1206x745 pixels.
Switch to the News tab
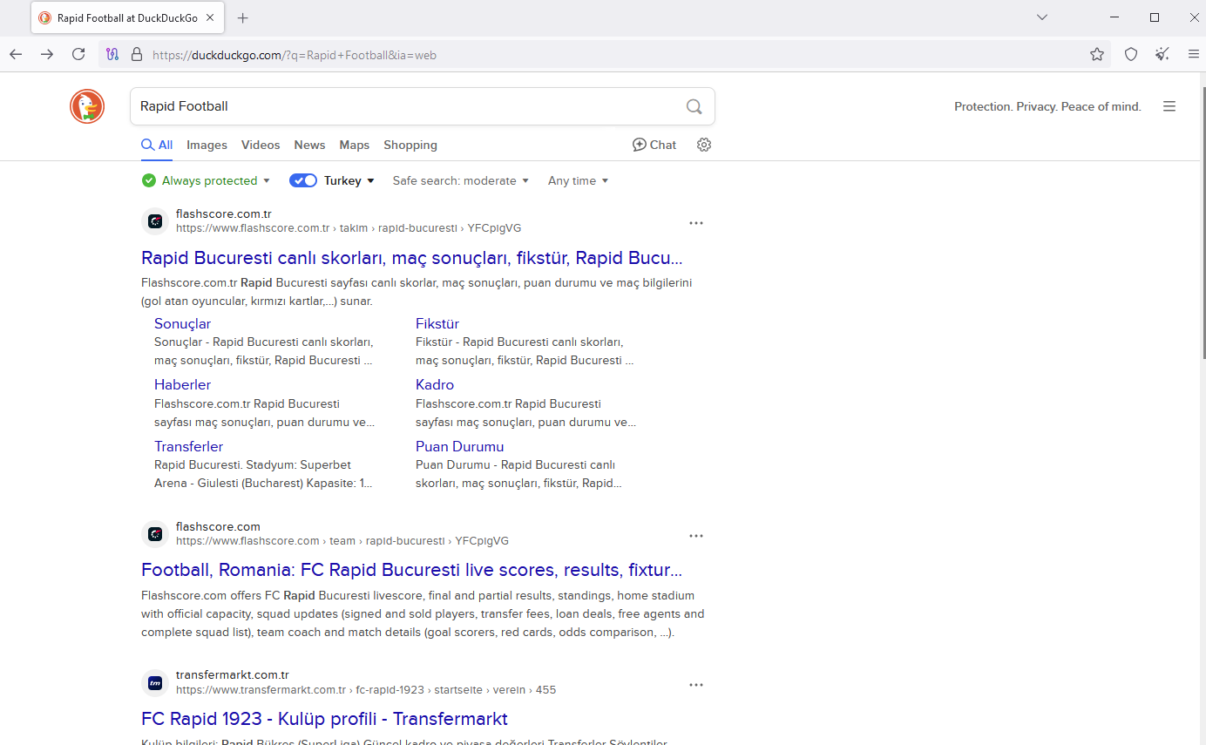[x=309, y=145]
